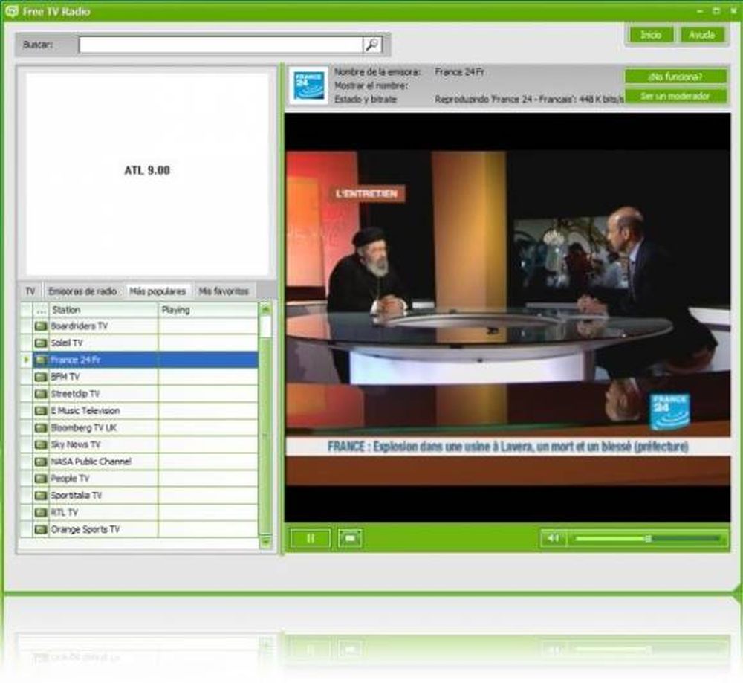Click the TV icon beside Bloomberg TV UK
The image size is (743, 683).
point(41,427)
